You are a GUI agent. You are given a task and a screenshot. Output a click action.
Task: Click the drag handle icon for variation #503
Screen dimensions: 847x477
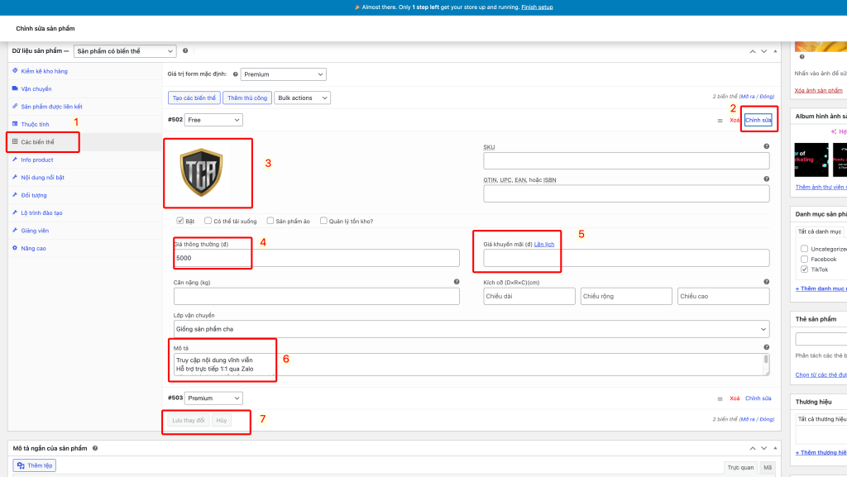(720, 398)
